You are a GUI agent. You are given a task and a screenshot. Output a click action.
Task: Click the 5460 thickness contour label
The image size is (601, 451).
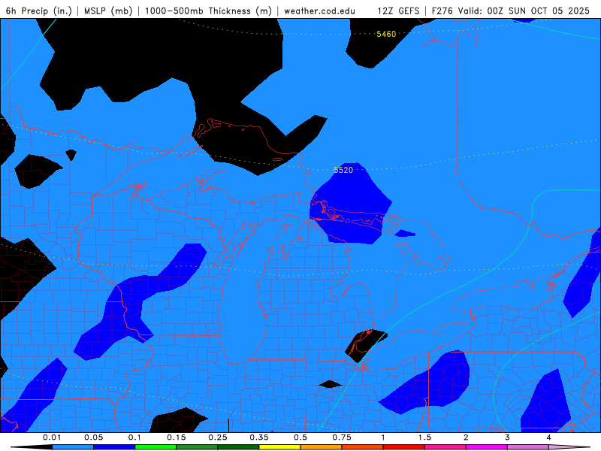pos(386,34)
